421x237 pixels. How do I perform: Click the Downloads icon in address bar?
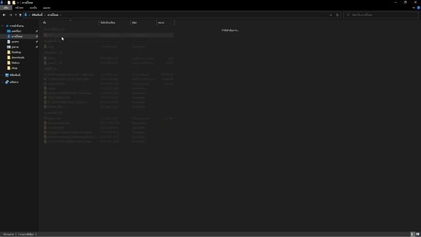[26, 14]
